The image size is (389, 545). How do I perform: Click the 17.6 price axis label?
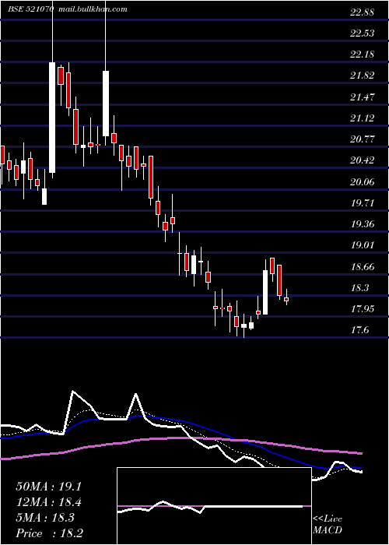pos(359,330)
